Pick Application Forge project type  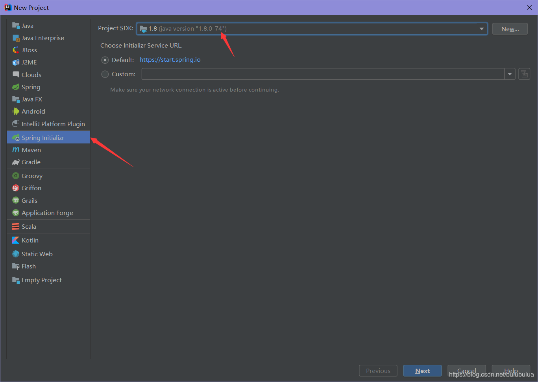(x=48, y=213)
